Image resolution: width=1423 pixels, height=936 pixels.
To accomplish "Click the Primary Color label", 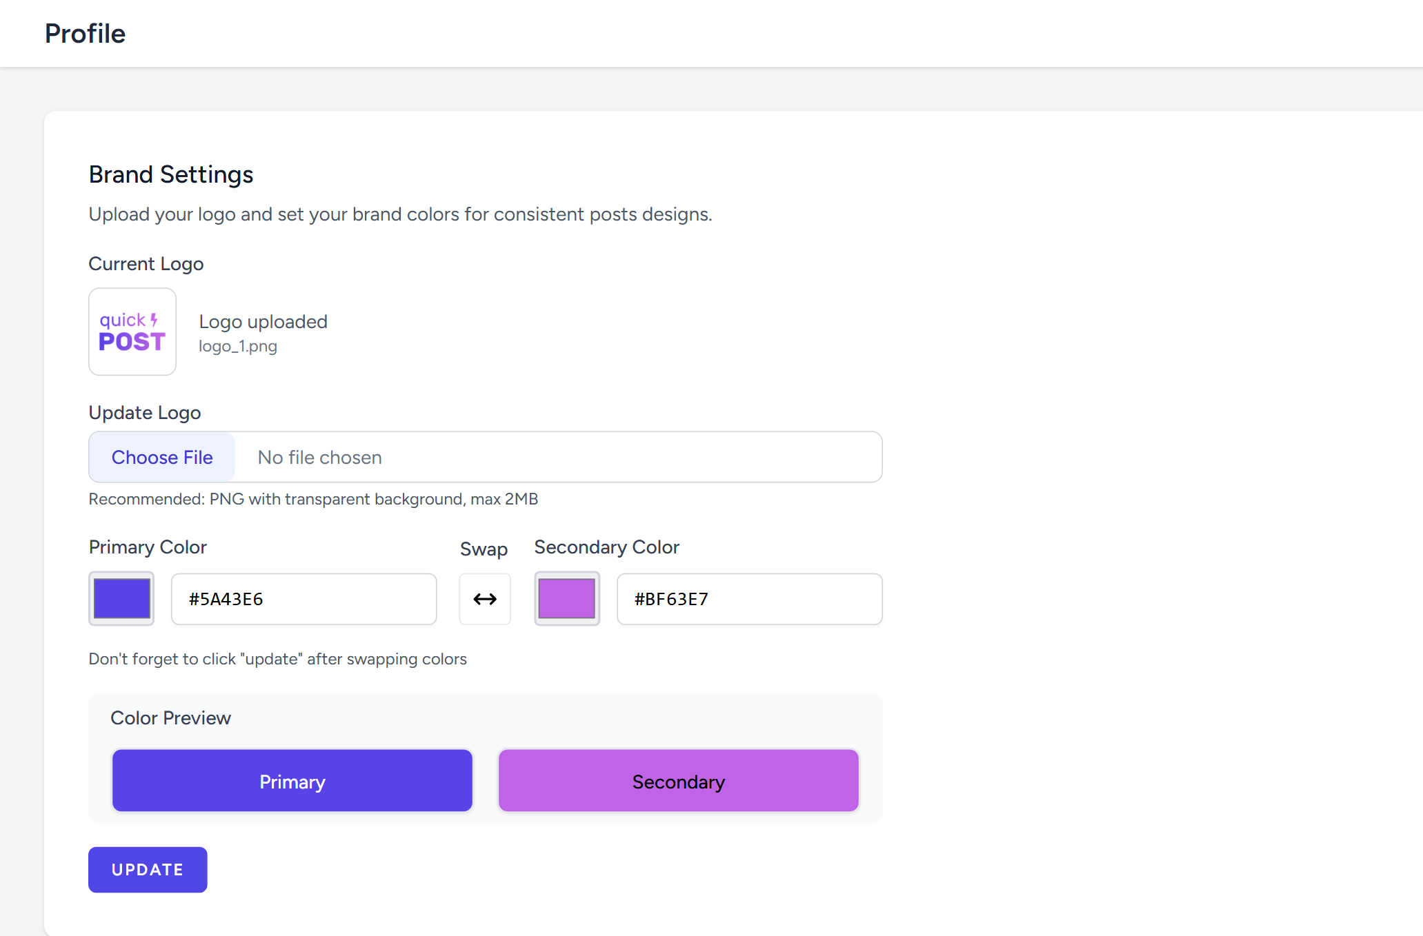I will point(148,547).
